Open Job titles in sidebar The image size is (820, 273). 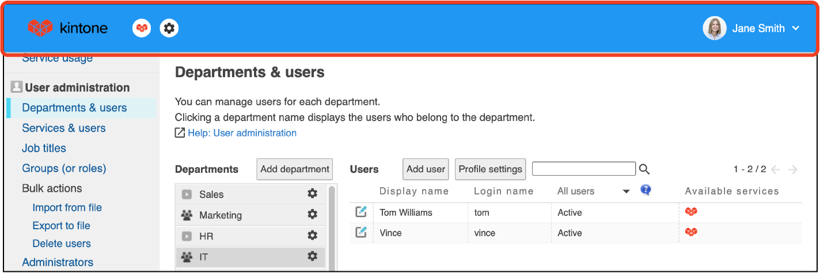[44, 148]
